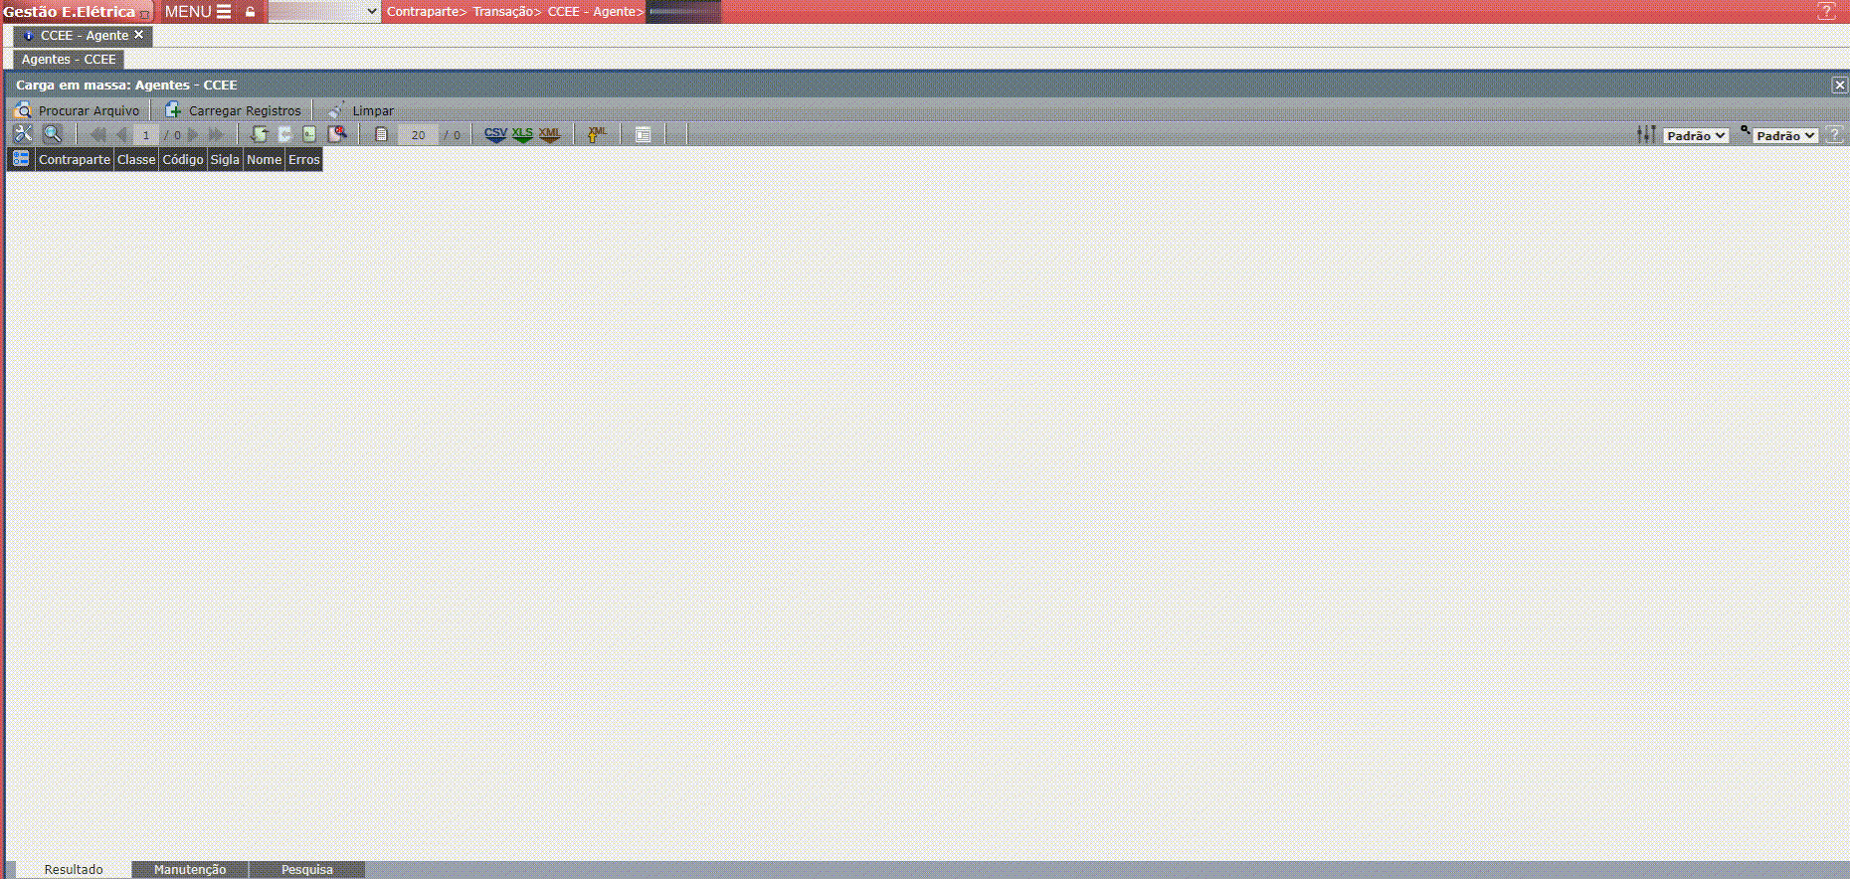Click the sliders settings icon beside first Padrão
1850x879 pixels.
[x=1646, y=134]
